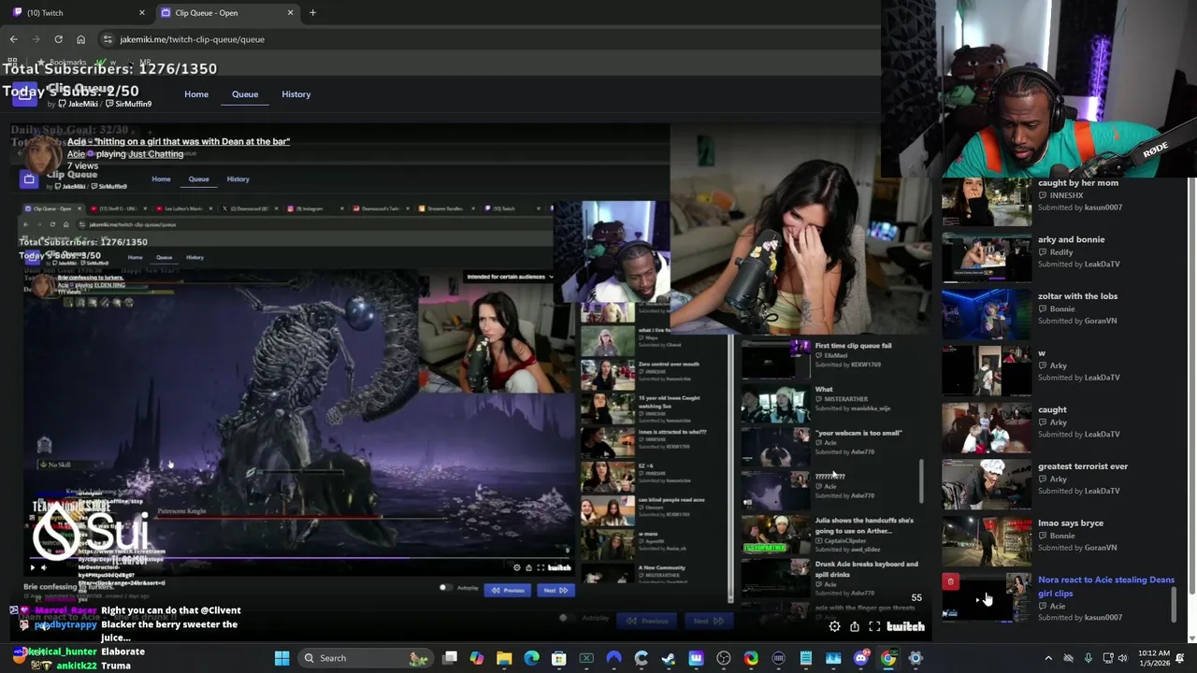
Task: Open the Bookmarks folder in the bookmarks bar
Action: [x=62, y=62]
